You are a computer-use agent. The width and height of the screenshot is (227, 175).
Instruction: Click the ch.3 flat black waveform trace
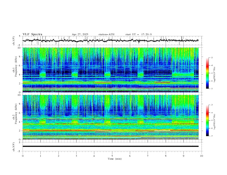[x=110, y=146]
